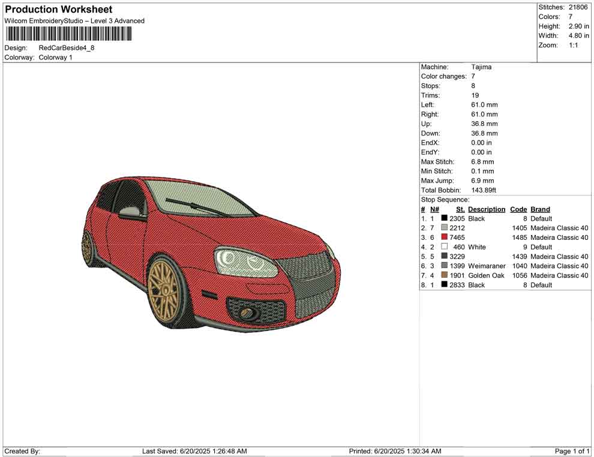Click the barcode under the worksheet title

click(x=68, y=34)
